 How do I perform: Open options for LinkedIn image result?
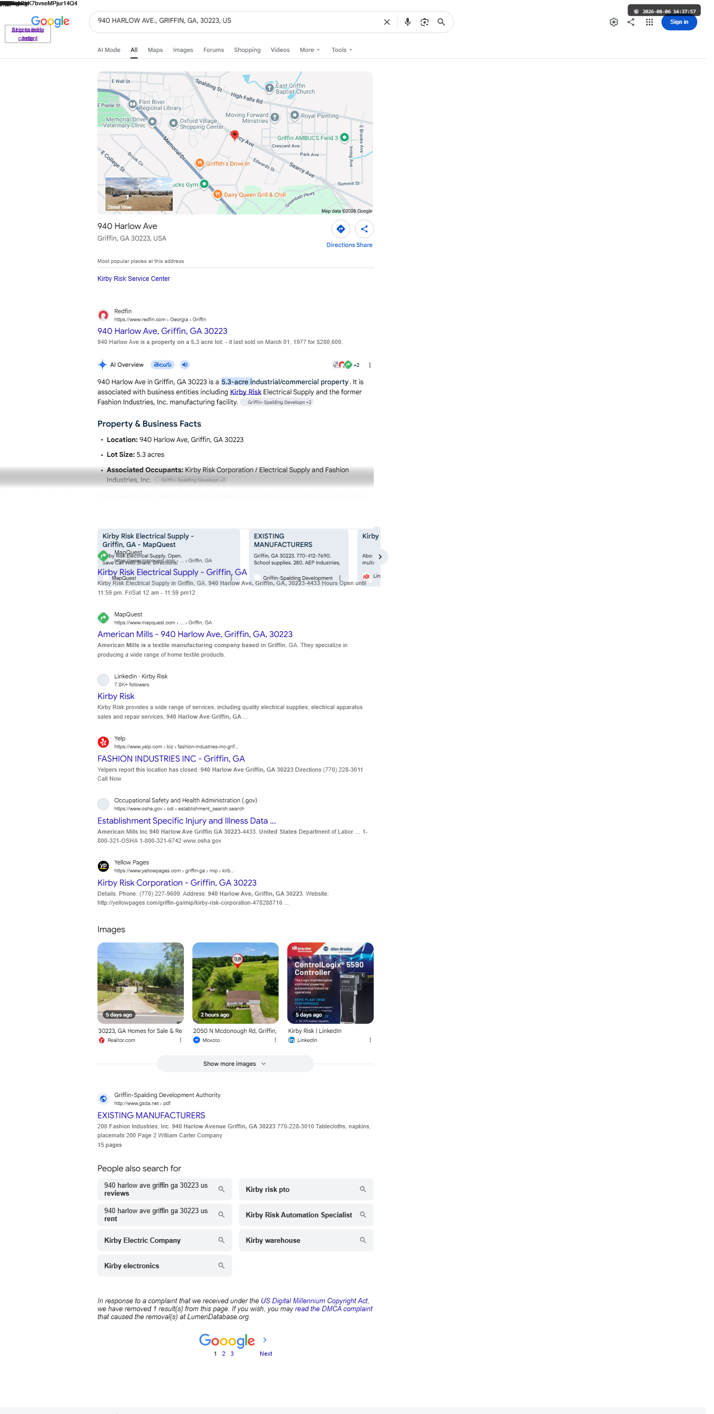click(370, 1040)
